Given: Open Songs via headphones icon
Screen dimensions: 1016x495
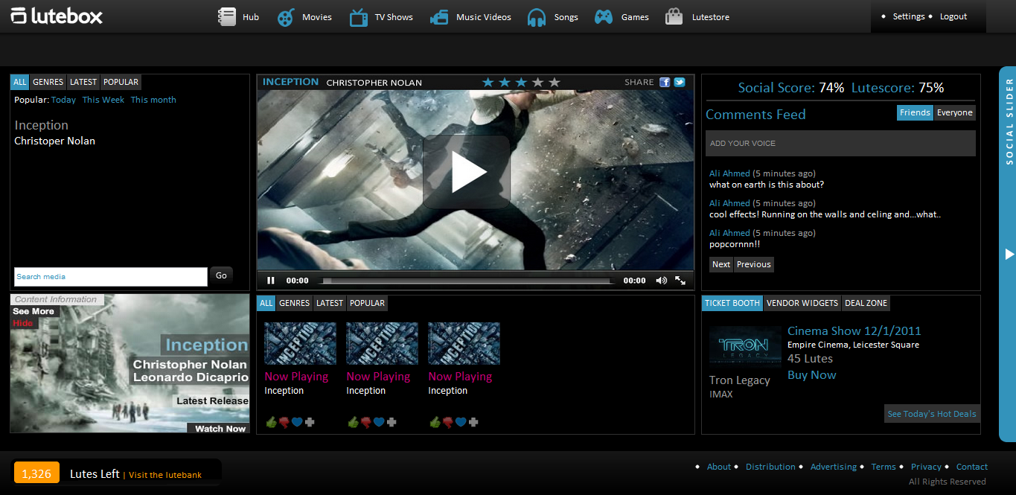Looking at the screenshot, I should (x=537, y=16).
